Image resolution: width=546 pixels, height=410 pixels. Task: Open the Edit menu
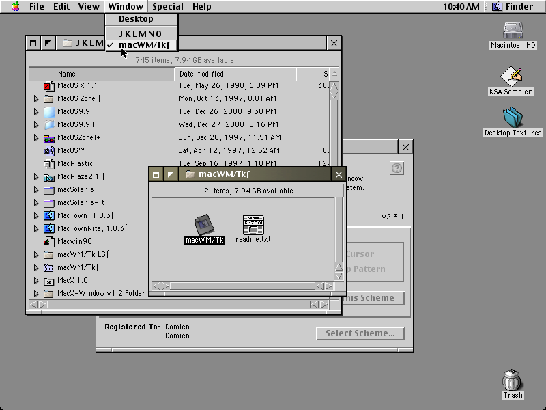pos(61,6)
